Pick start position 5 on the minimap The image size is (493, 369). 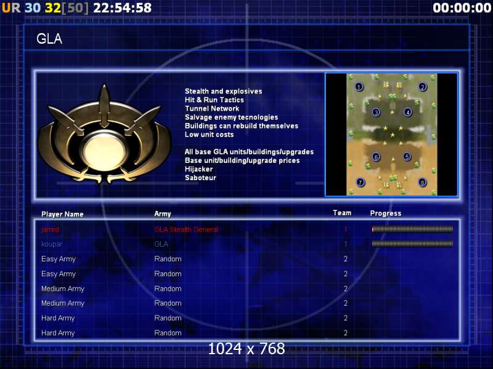[x=407, y=157]
